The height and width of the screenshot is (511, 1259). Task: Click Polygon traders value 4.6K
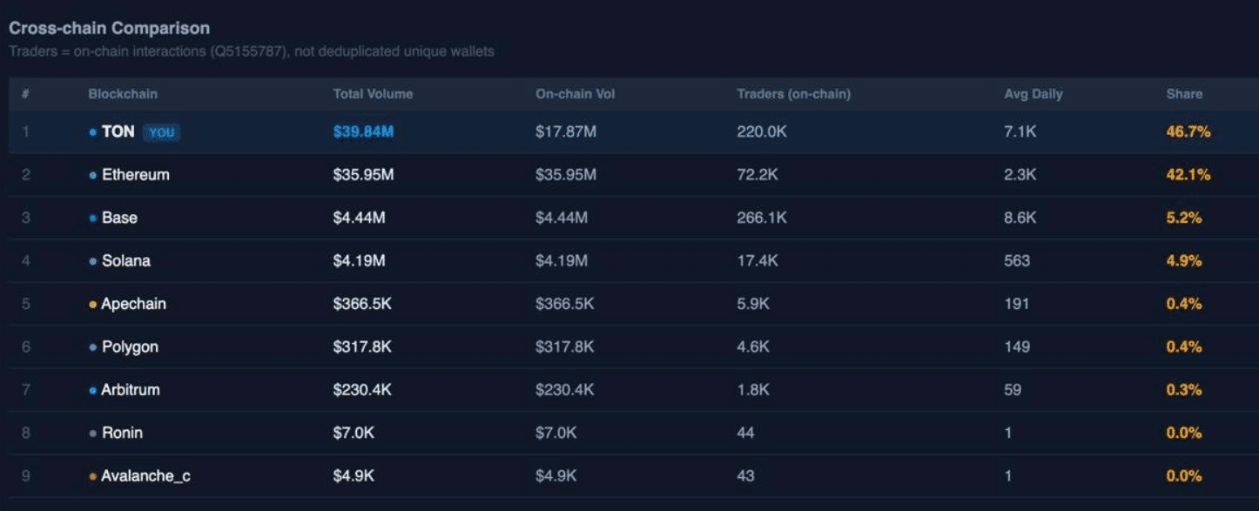[753, 347]
